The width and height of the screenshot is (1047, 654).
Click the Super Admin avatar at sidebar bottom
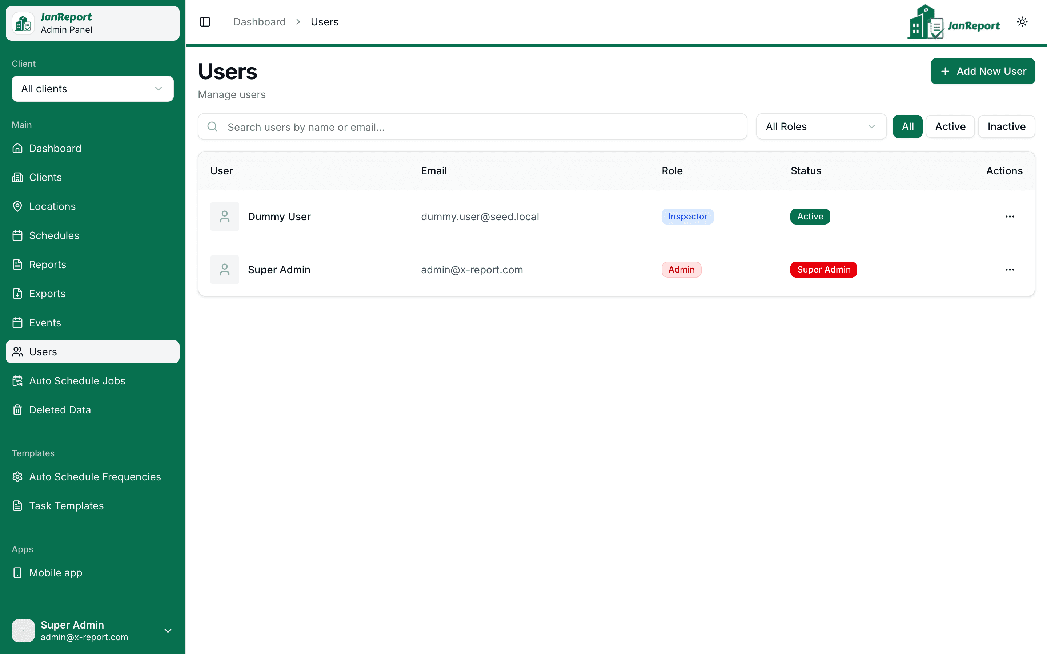23,631
